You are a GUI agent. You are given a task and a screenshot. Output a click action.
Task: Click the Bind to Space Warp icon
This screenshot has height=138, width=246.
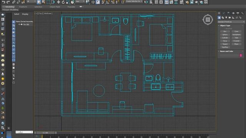coord(23,2)
